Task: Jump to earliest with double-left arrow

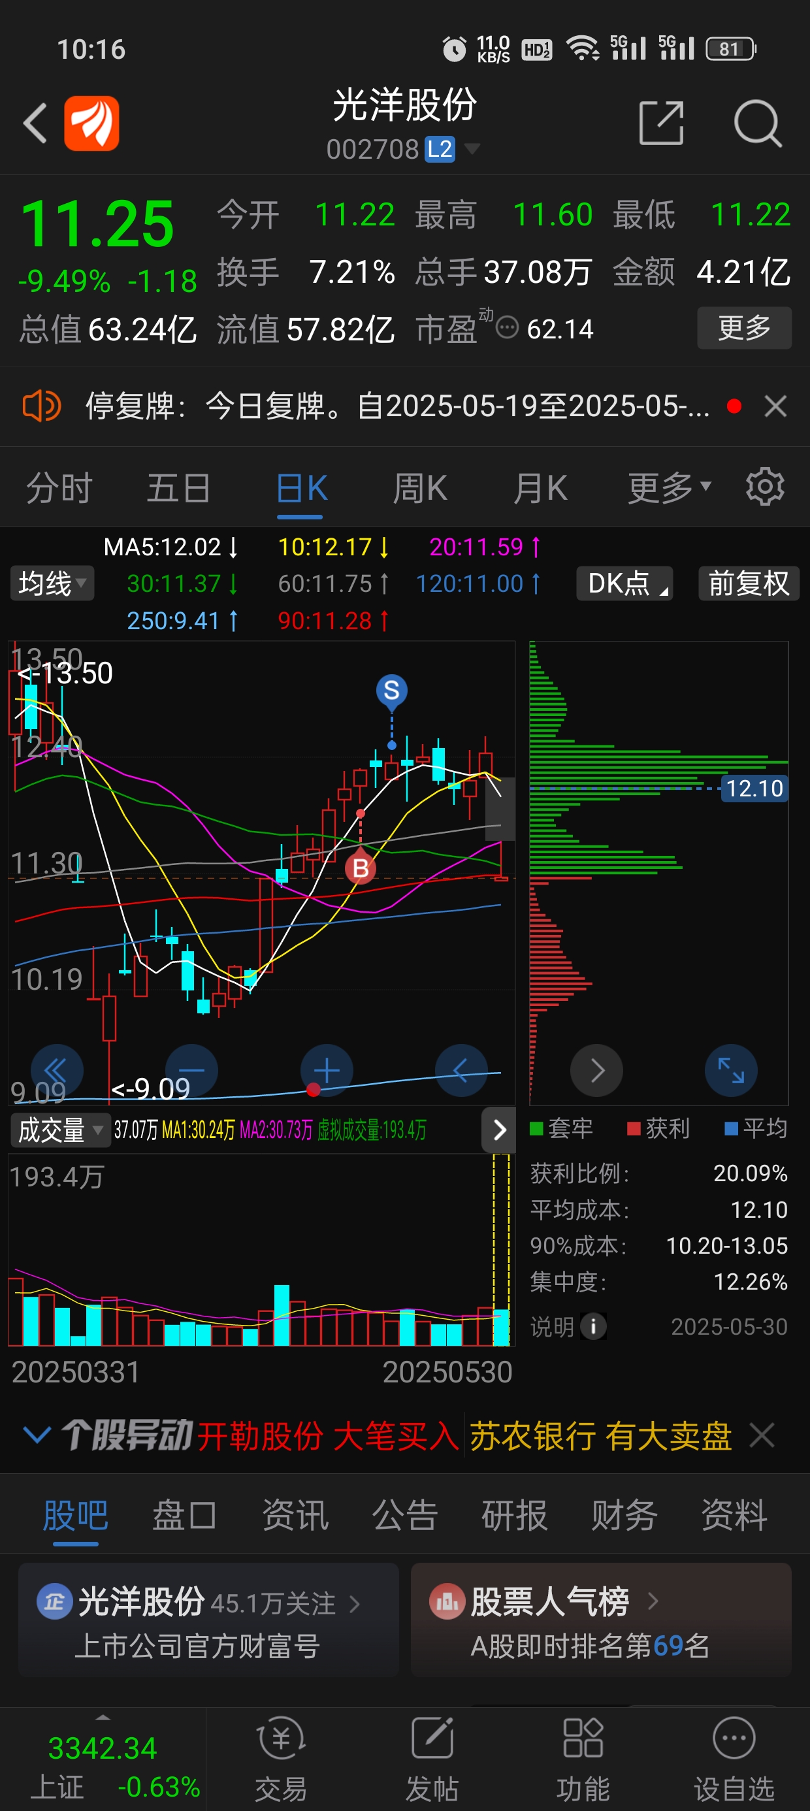Action: (x=57, y=1070)
